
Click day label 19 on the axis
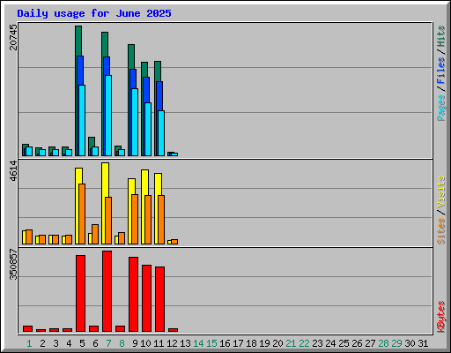(x=264, y=343)
